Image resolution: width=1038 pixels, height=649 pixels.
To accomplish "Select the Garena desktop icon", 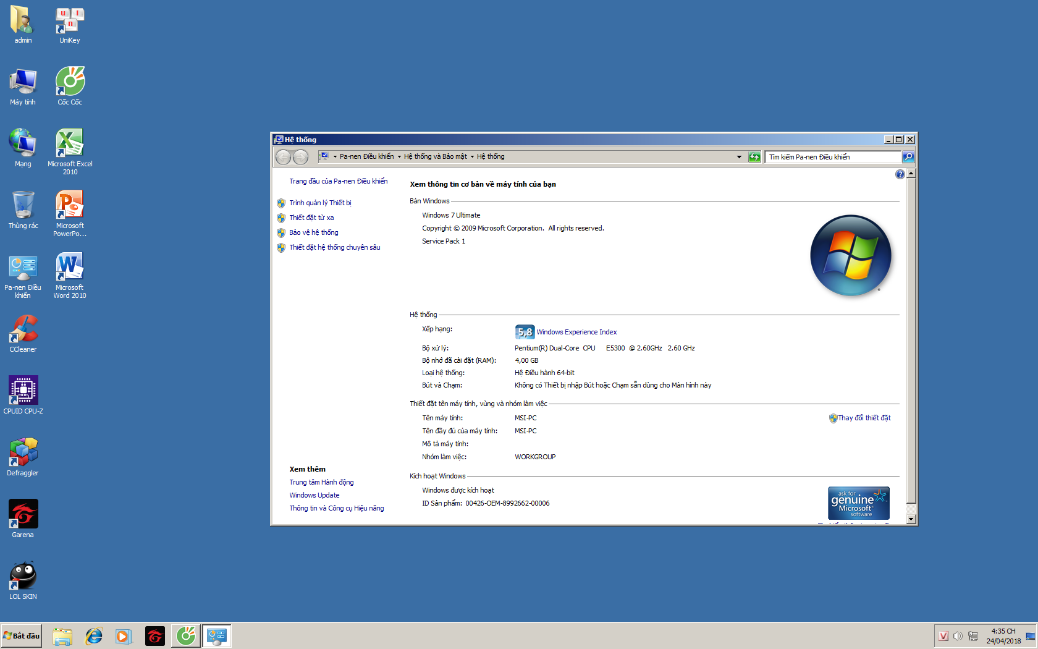I will click(x=23, y=519).
